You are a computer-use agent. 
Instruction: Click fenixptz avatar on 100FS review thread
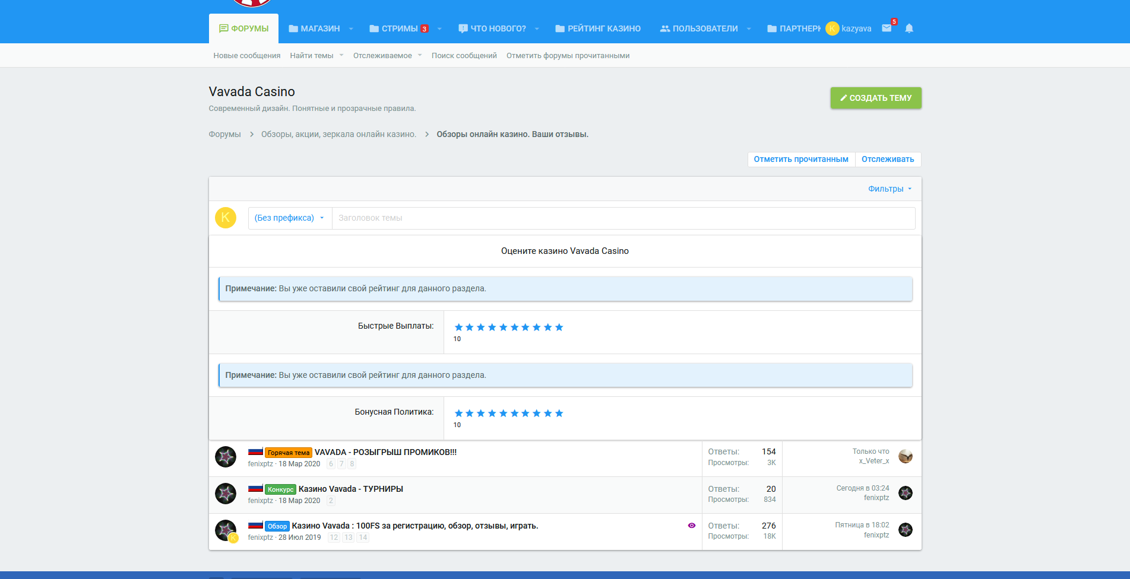coord(226,530)
